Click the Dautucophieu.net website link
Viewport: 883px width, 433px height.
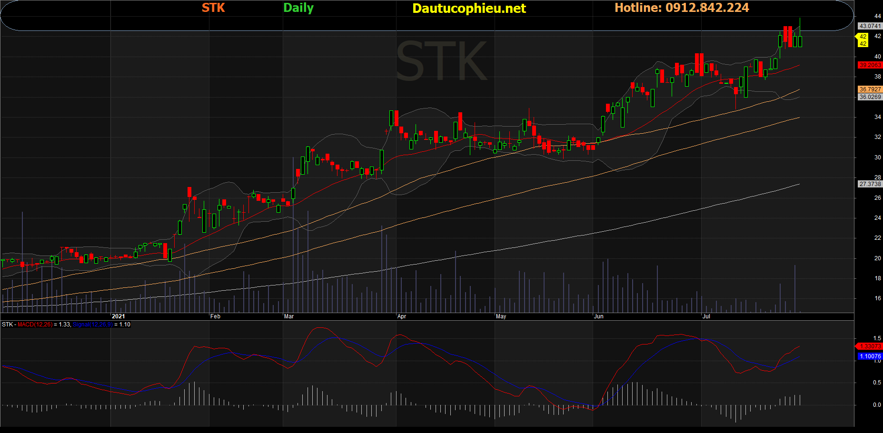point(469,9)
